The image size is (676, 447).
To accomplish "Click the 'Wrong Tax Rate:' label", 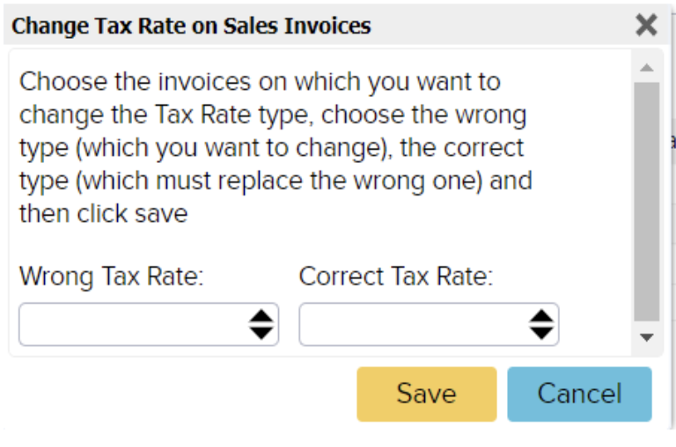I will point(111,276).
